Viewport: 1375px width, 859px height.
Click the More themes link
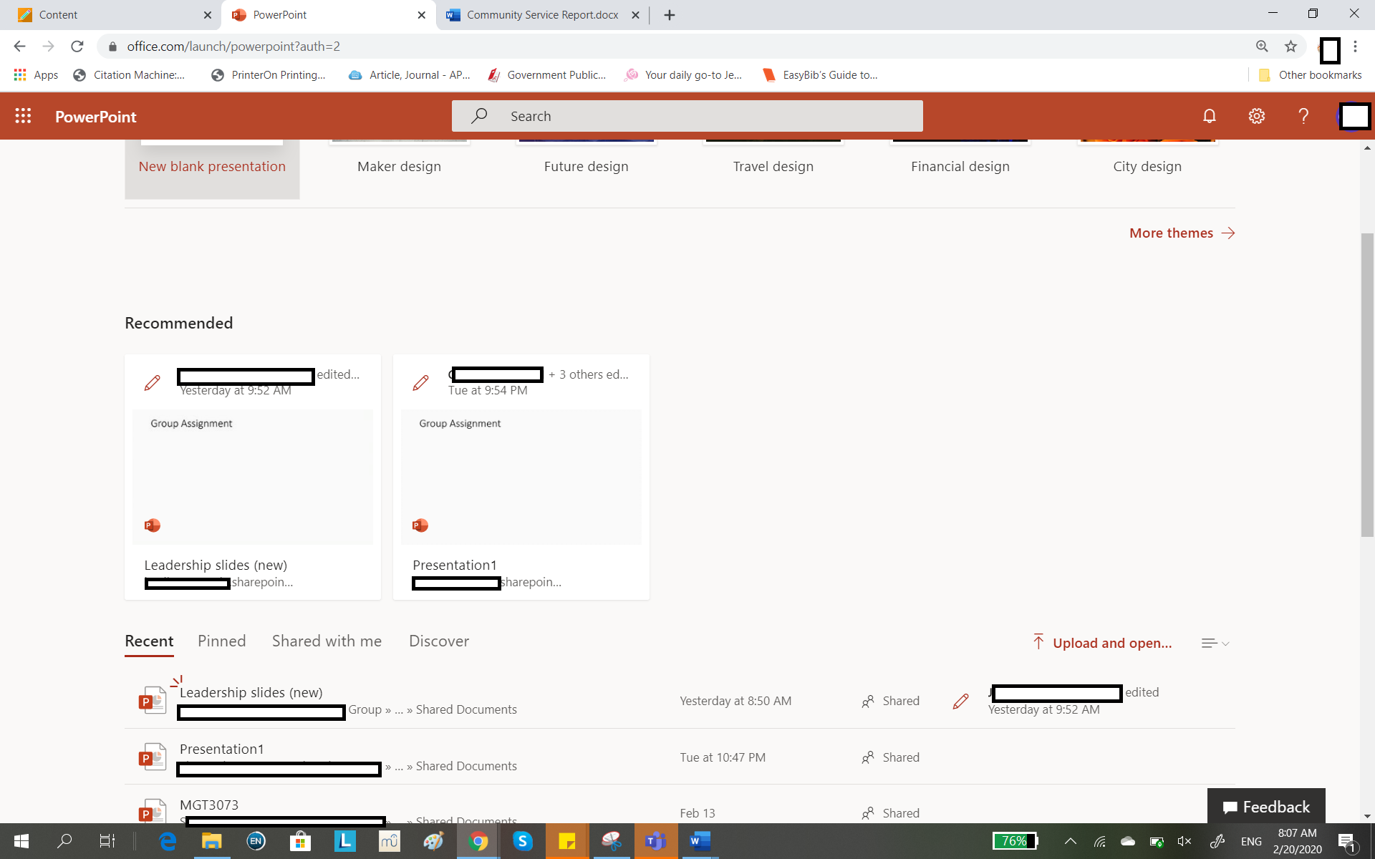coord(1182,233)
